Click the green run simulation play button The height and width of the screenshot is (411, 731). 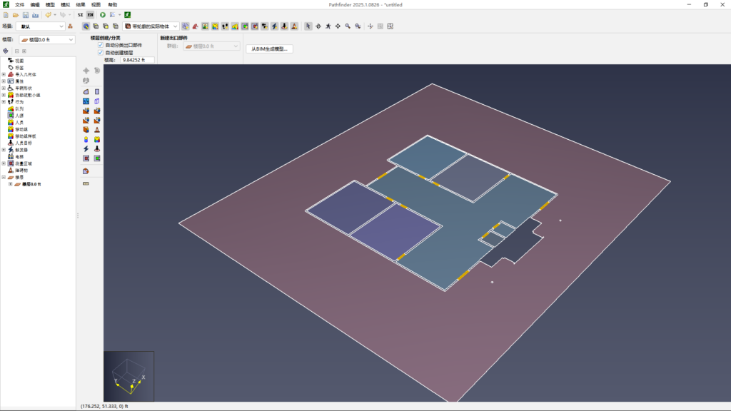click(x=102, y=14)
